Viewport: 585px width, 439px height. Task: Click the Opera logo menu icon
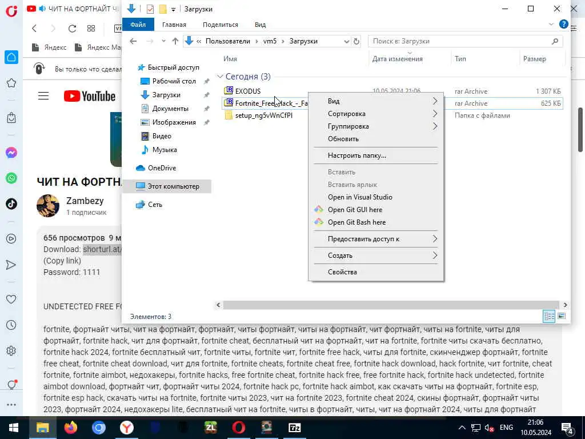11,10
